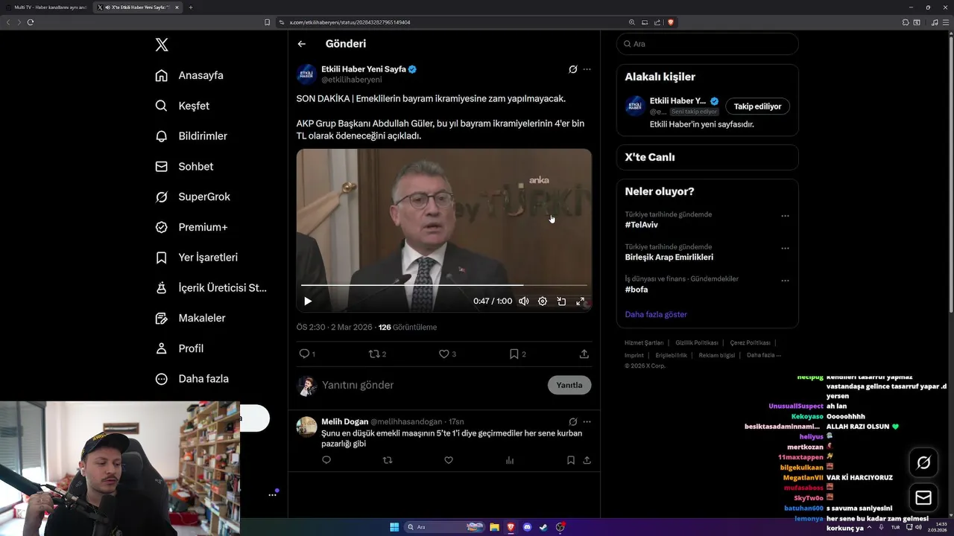Repost Melih Dogan's reply
The height and width of the screenshot is (536, 954).
click(x=388, y=460)
